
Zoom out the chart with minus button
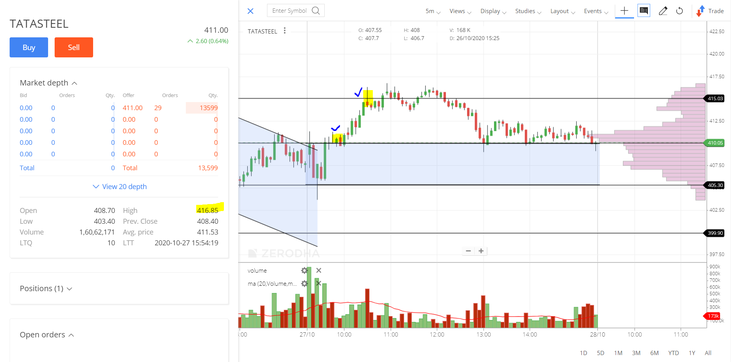click(x=468, y=251)
